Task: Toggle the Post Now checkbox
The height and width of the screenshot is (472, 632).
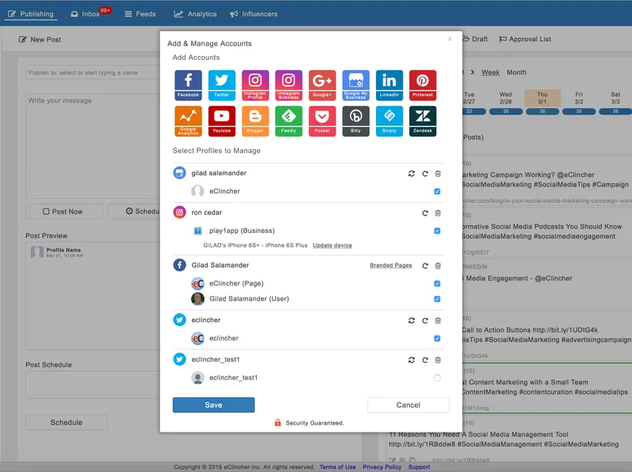Action: point(46,212)
